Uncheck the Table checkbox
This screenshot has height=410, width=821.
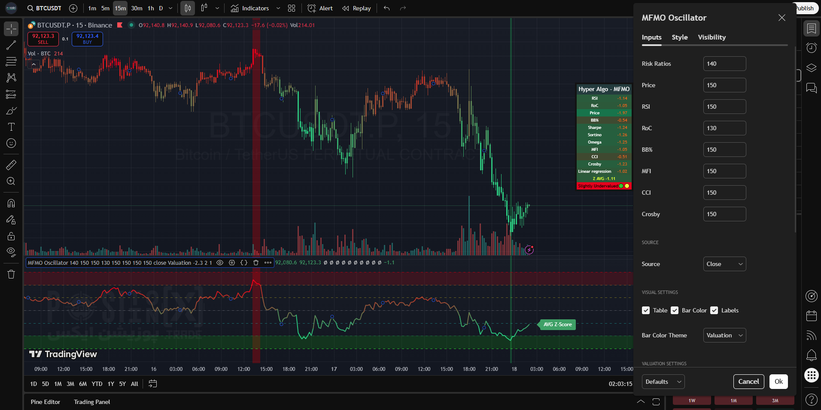pos(646,310)
